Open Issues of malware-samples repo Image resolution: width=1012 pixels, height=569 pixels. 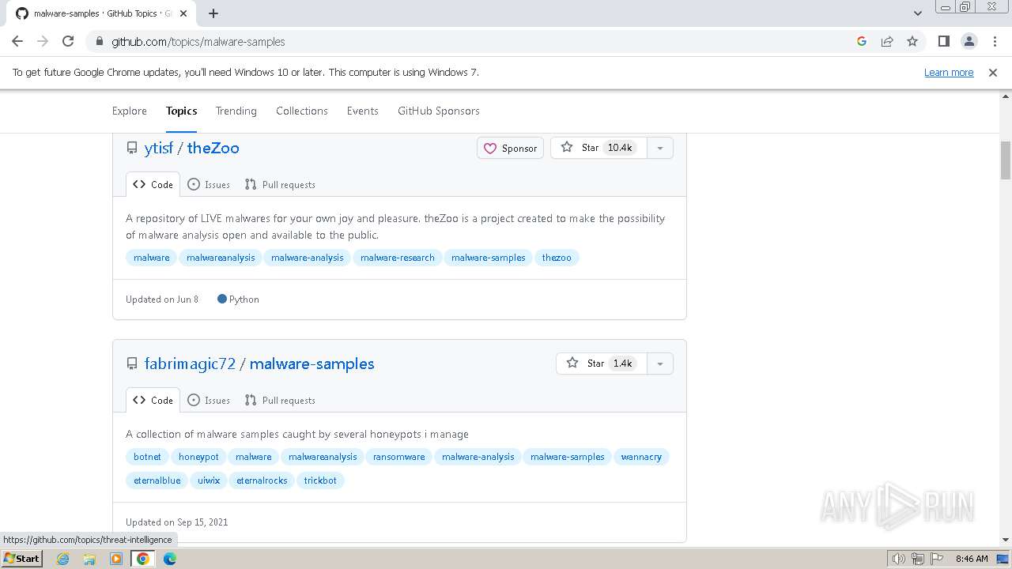[x=209, y=400]
